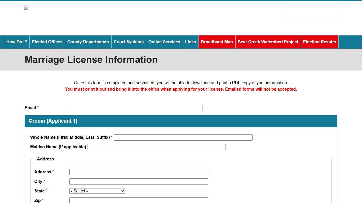Open the Court Systems menu
Screen dimensions: 362x203
click(x=129, y=42)
